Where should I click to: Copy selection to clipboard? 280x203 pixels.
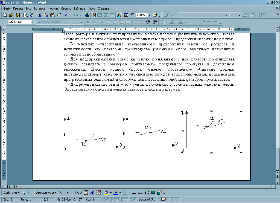pos(46,15)
